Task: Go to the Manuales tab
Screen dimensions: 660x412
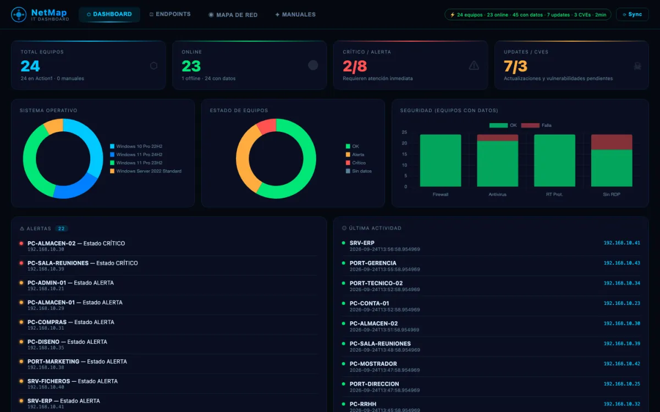Action: pos(295,15)
